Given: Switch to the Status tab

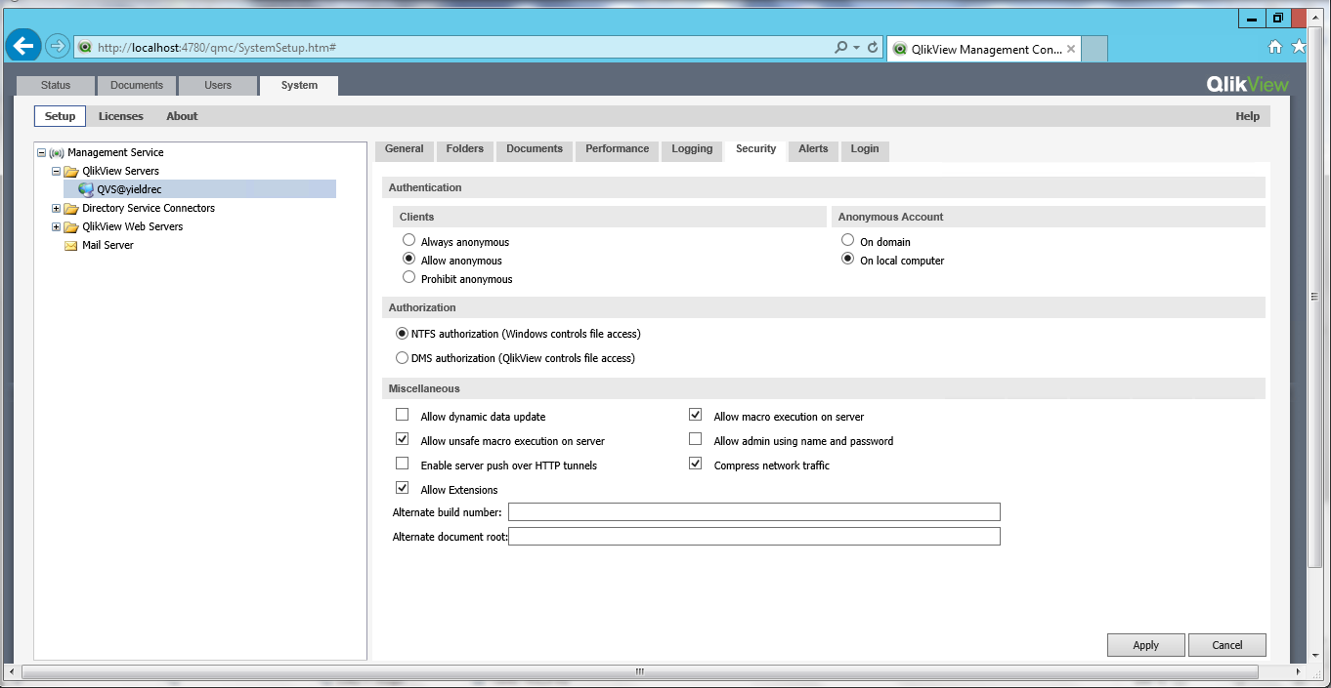Looking at the screenshot, I should tap(56, 85).
